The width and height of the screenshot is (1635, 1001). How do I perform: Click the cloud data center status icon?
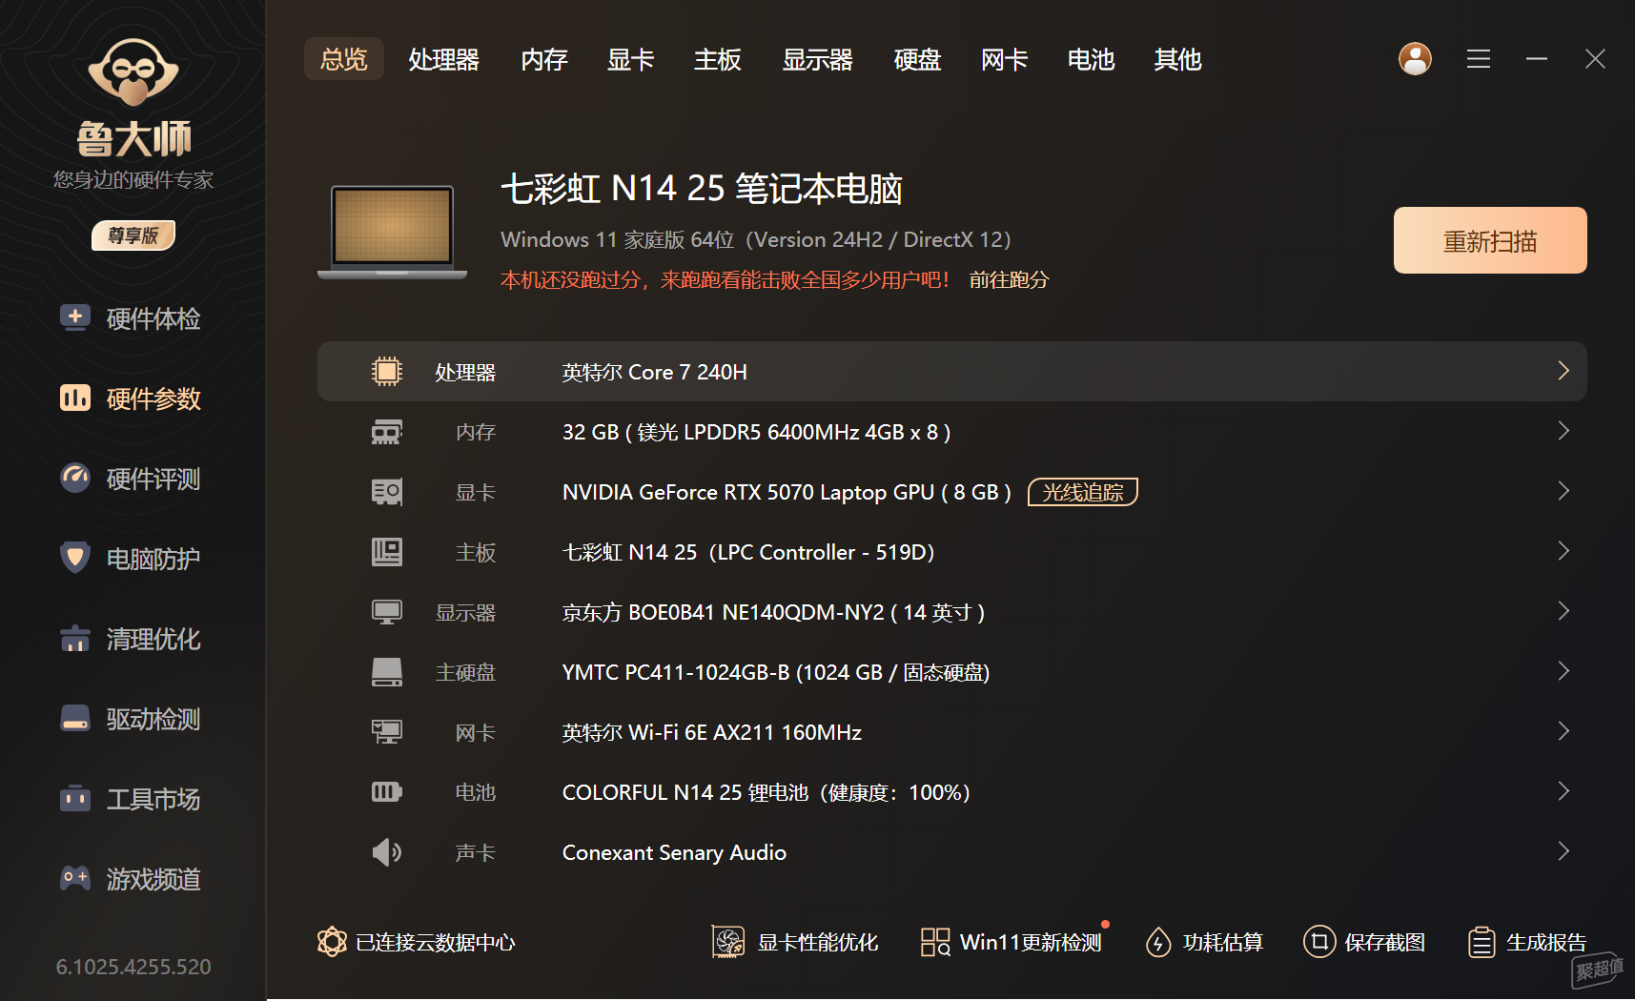click(332, 942)
